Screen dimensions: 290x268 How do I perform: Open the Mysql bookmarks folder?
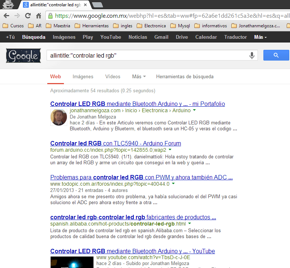180,26
